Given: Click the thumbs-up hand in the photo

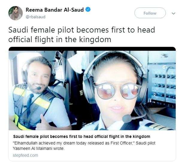Looking at the screenshot, I should click(x=43, y=123).
